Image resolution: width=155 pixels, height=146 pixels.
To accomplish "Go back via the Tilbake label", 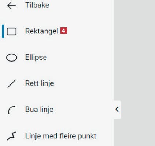I will point(37,5).
